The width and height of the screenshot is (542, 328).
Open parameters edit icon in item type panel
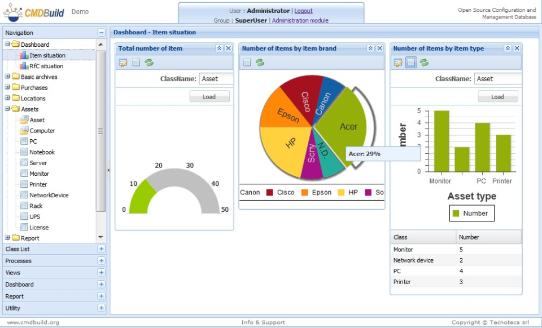point(398,63)
